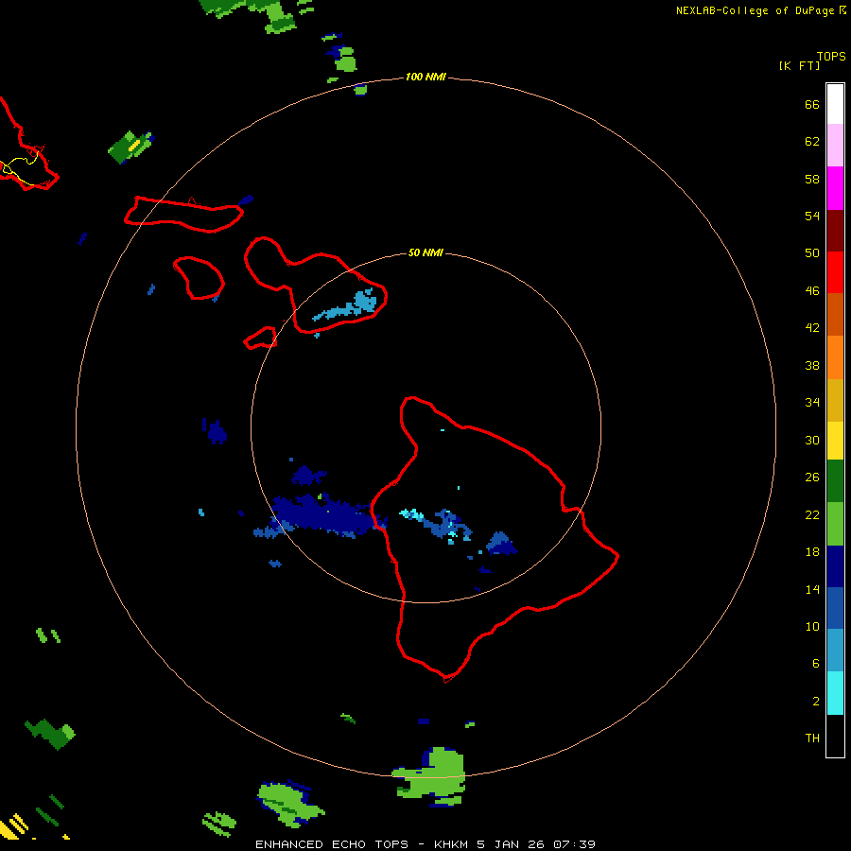Click the "TOPS" legend heading
Viewport: 851px width, 851px height.
[x=831, y=56]
